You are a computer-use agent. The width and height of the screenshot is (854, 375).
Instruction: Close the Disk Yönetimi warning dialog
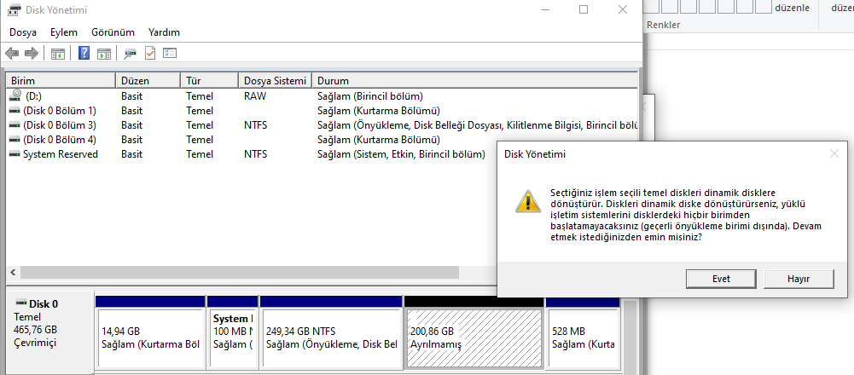834,154
